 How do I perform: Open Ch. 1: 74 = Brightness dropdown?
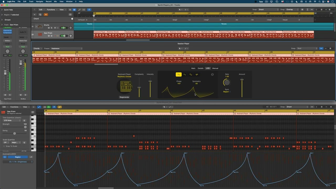[18, 162]
